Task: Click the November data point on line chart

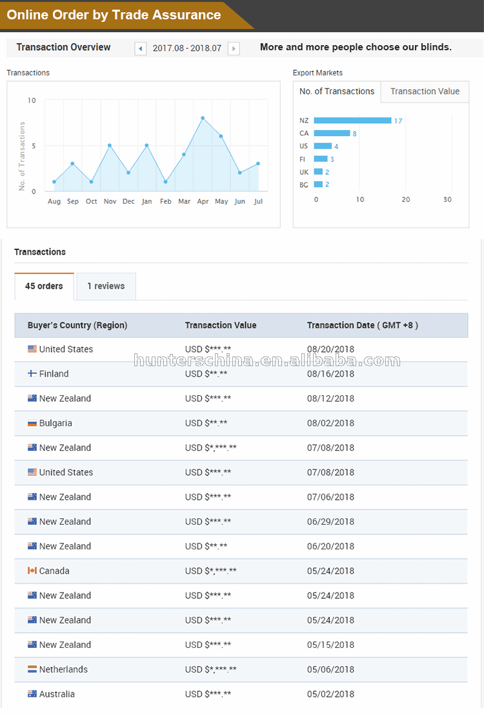Action: point(110,145)
